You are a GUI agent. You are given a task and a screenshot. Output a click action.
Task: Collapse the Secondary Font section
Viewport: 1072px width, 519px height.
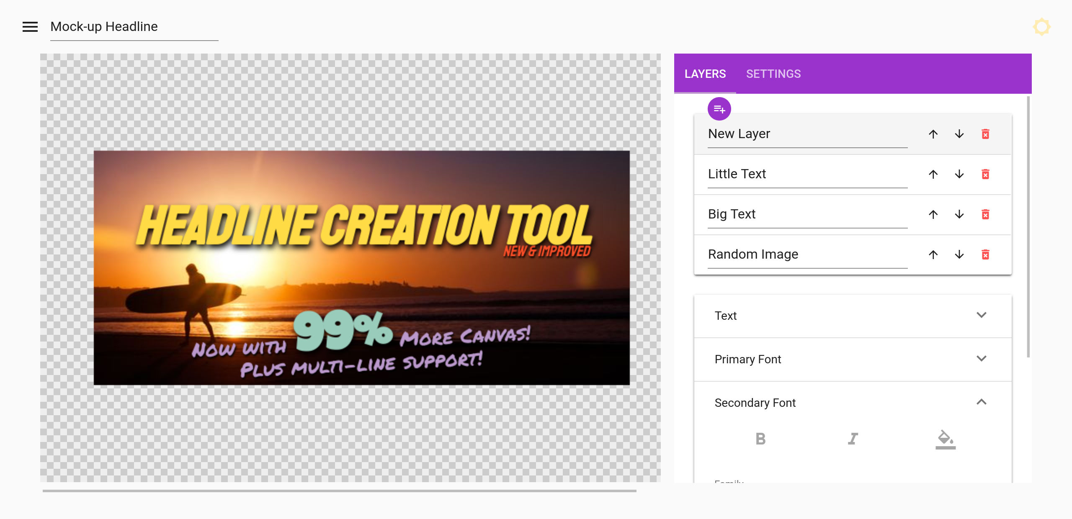[982, 401]
